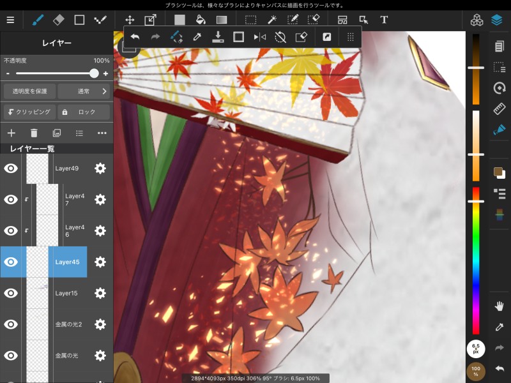Tap the floating toolbar grip dots
The width and height of the screenshot is (511, 383).
coord(351,37)
